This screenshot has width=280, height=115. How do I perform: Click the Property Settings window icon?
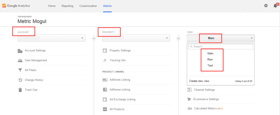coord(105,51)
